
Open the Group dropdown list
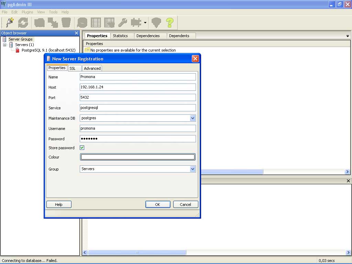tap(192, 169)
